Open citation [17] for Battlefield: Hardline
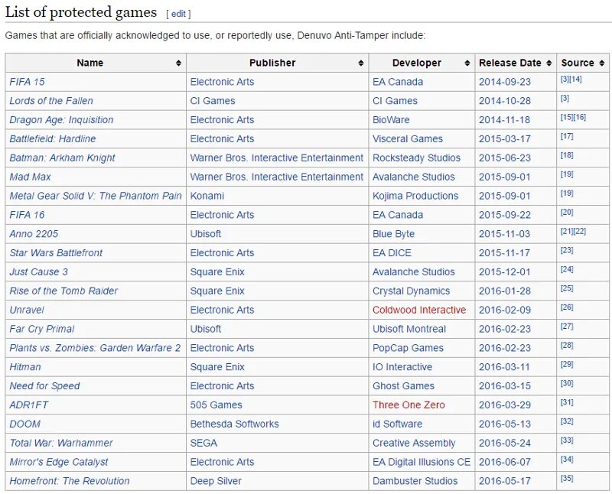This screenshot has height=494, width=612. pos(567,136)
